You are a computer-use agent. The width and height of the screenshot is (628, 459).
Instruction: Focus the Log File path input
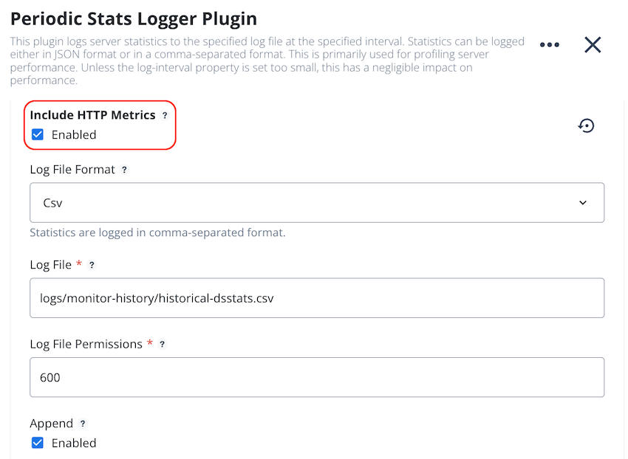316,297
